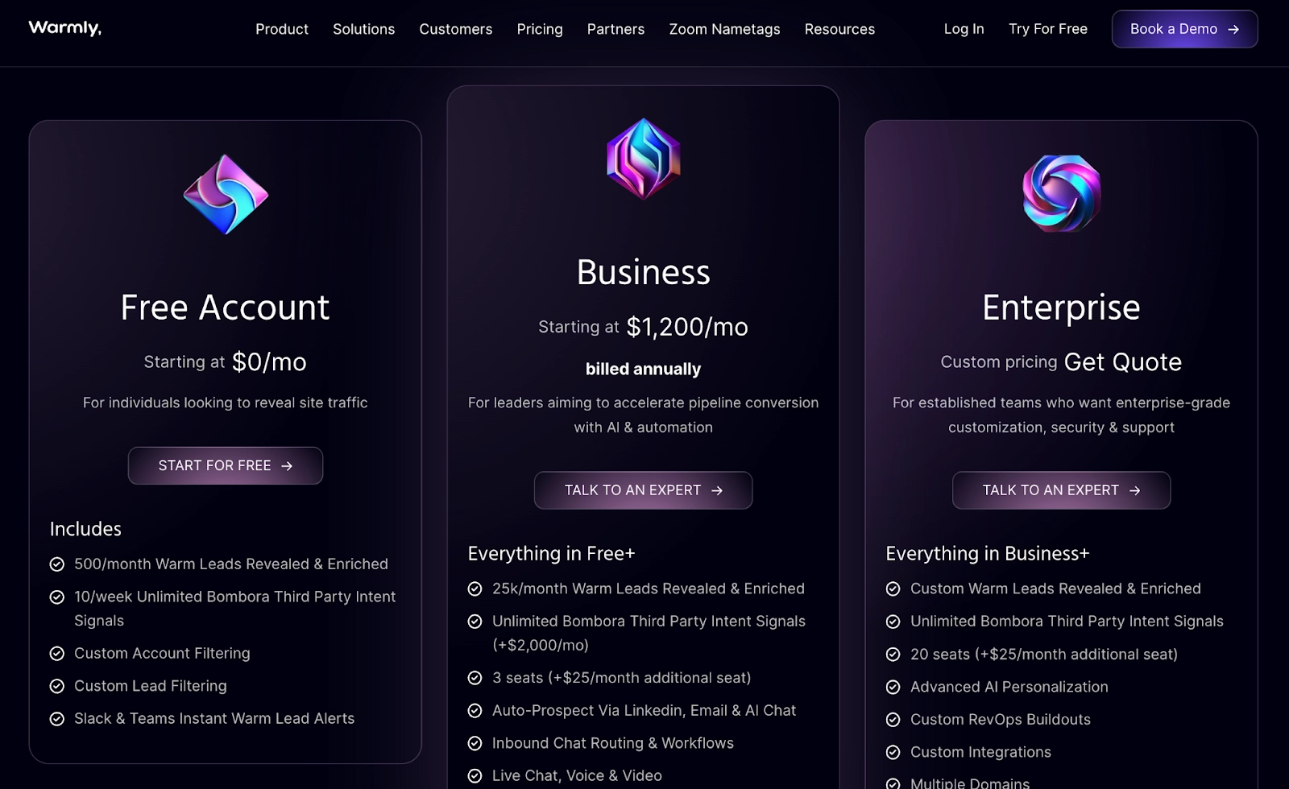Open Zoom Nametags page
Screen dimensions: 1289x789
pos(724,29)
